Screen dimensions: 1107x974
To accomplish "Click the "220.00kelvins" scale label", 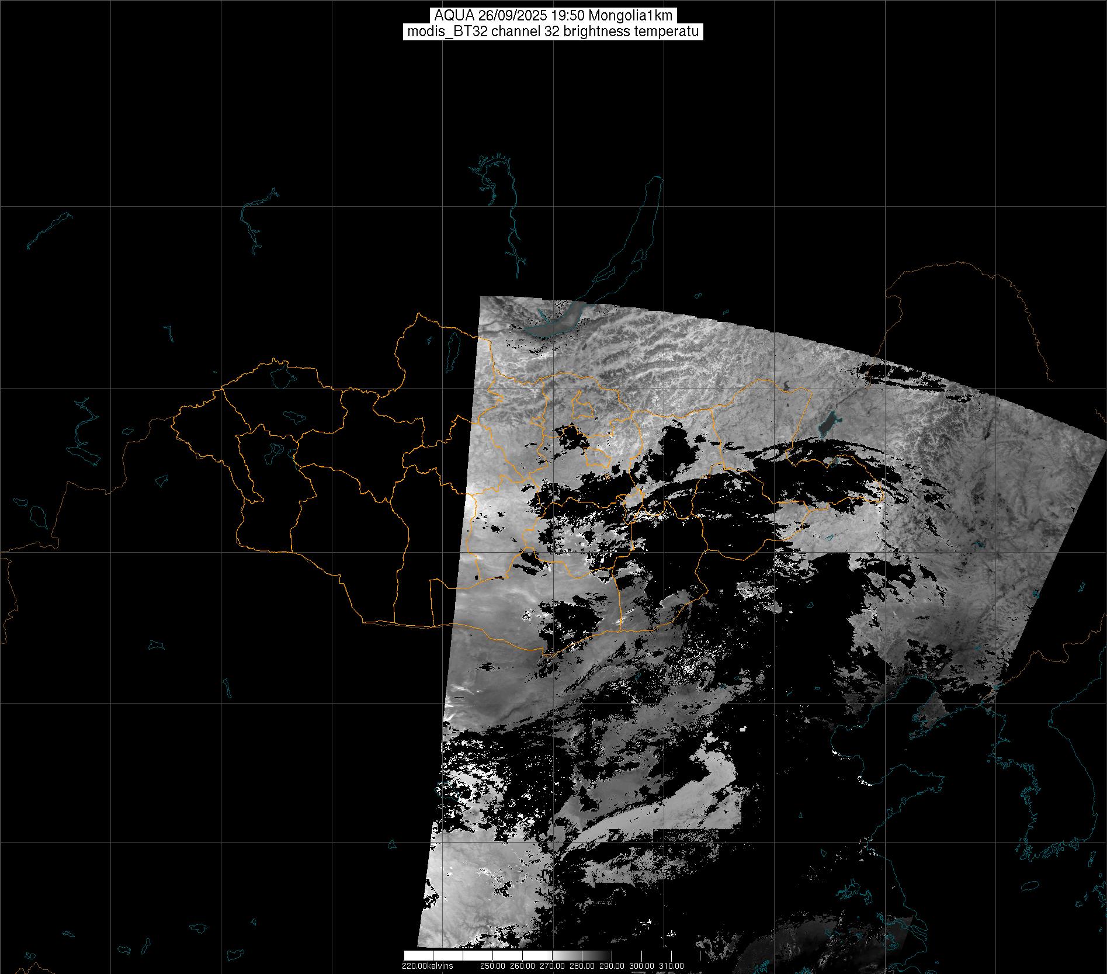I will pos(428,966).
